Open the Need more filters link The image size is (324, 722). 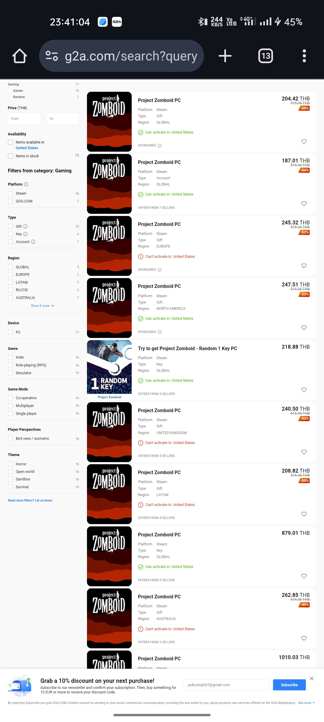[x=30, y=501]
